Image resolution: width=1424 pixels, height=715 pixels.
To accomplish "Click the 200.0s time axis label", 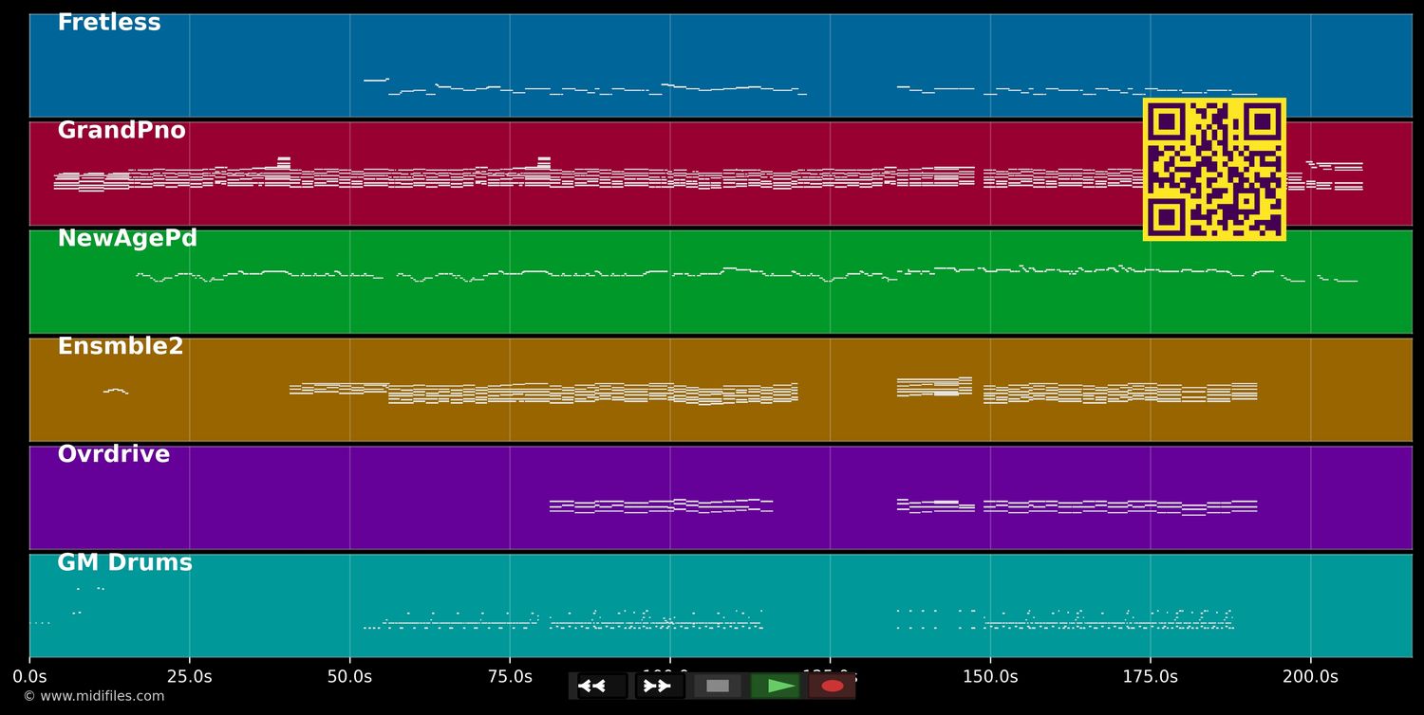I will coord(1310,677).
